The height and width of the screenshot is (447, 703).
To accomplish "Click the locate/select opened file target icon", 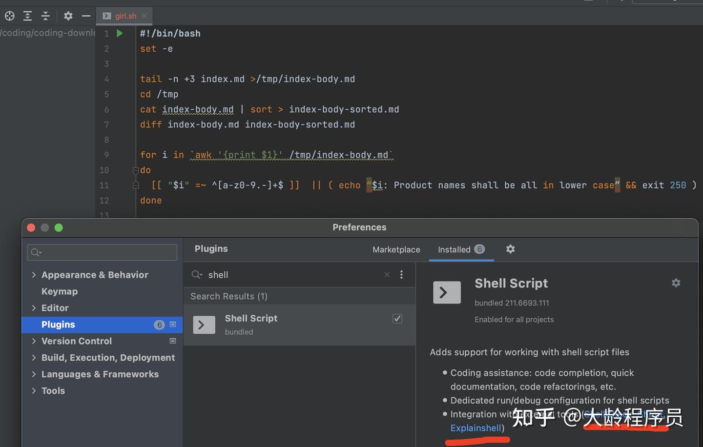I will point(9,16).
